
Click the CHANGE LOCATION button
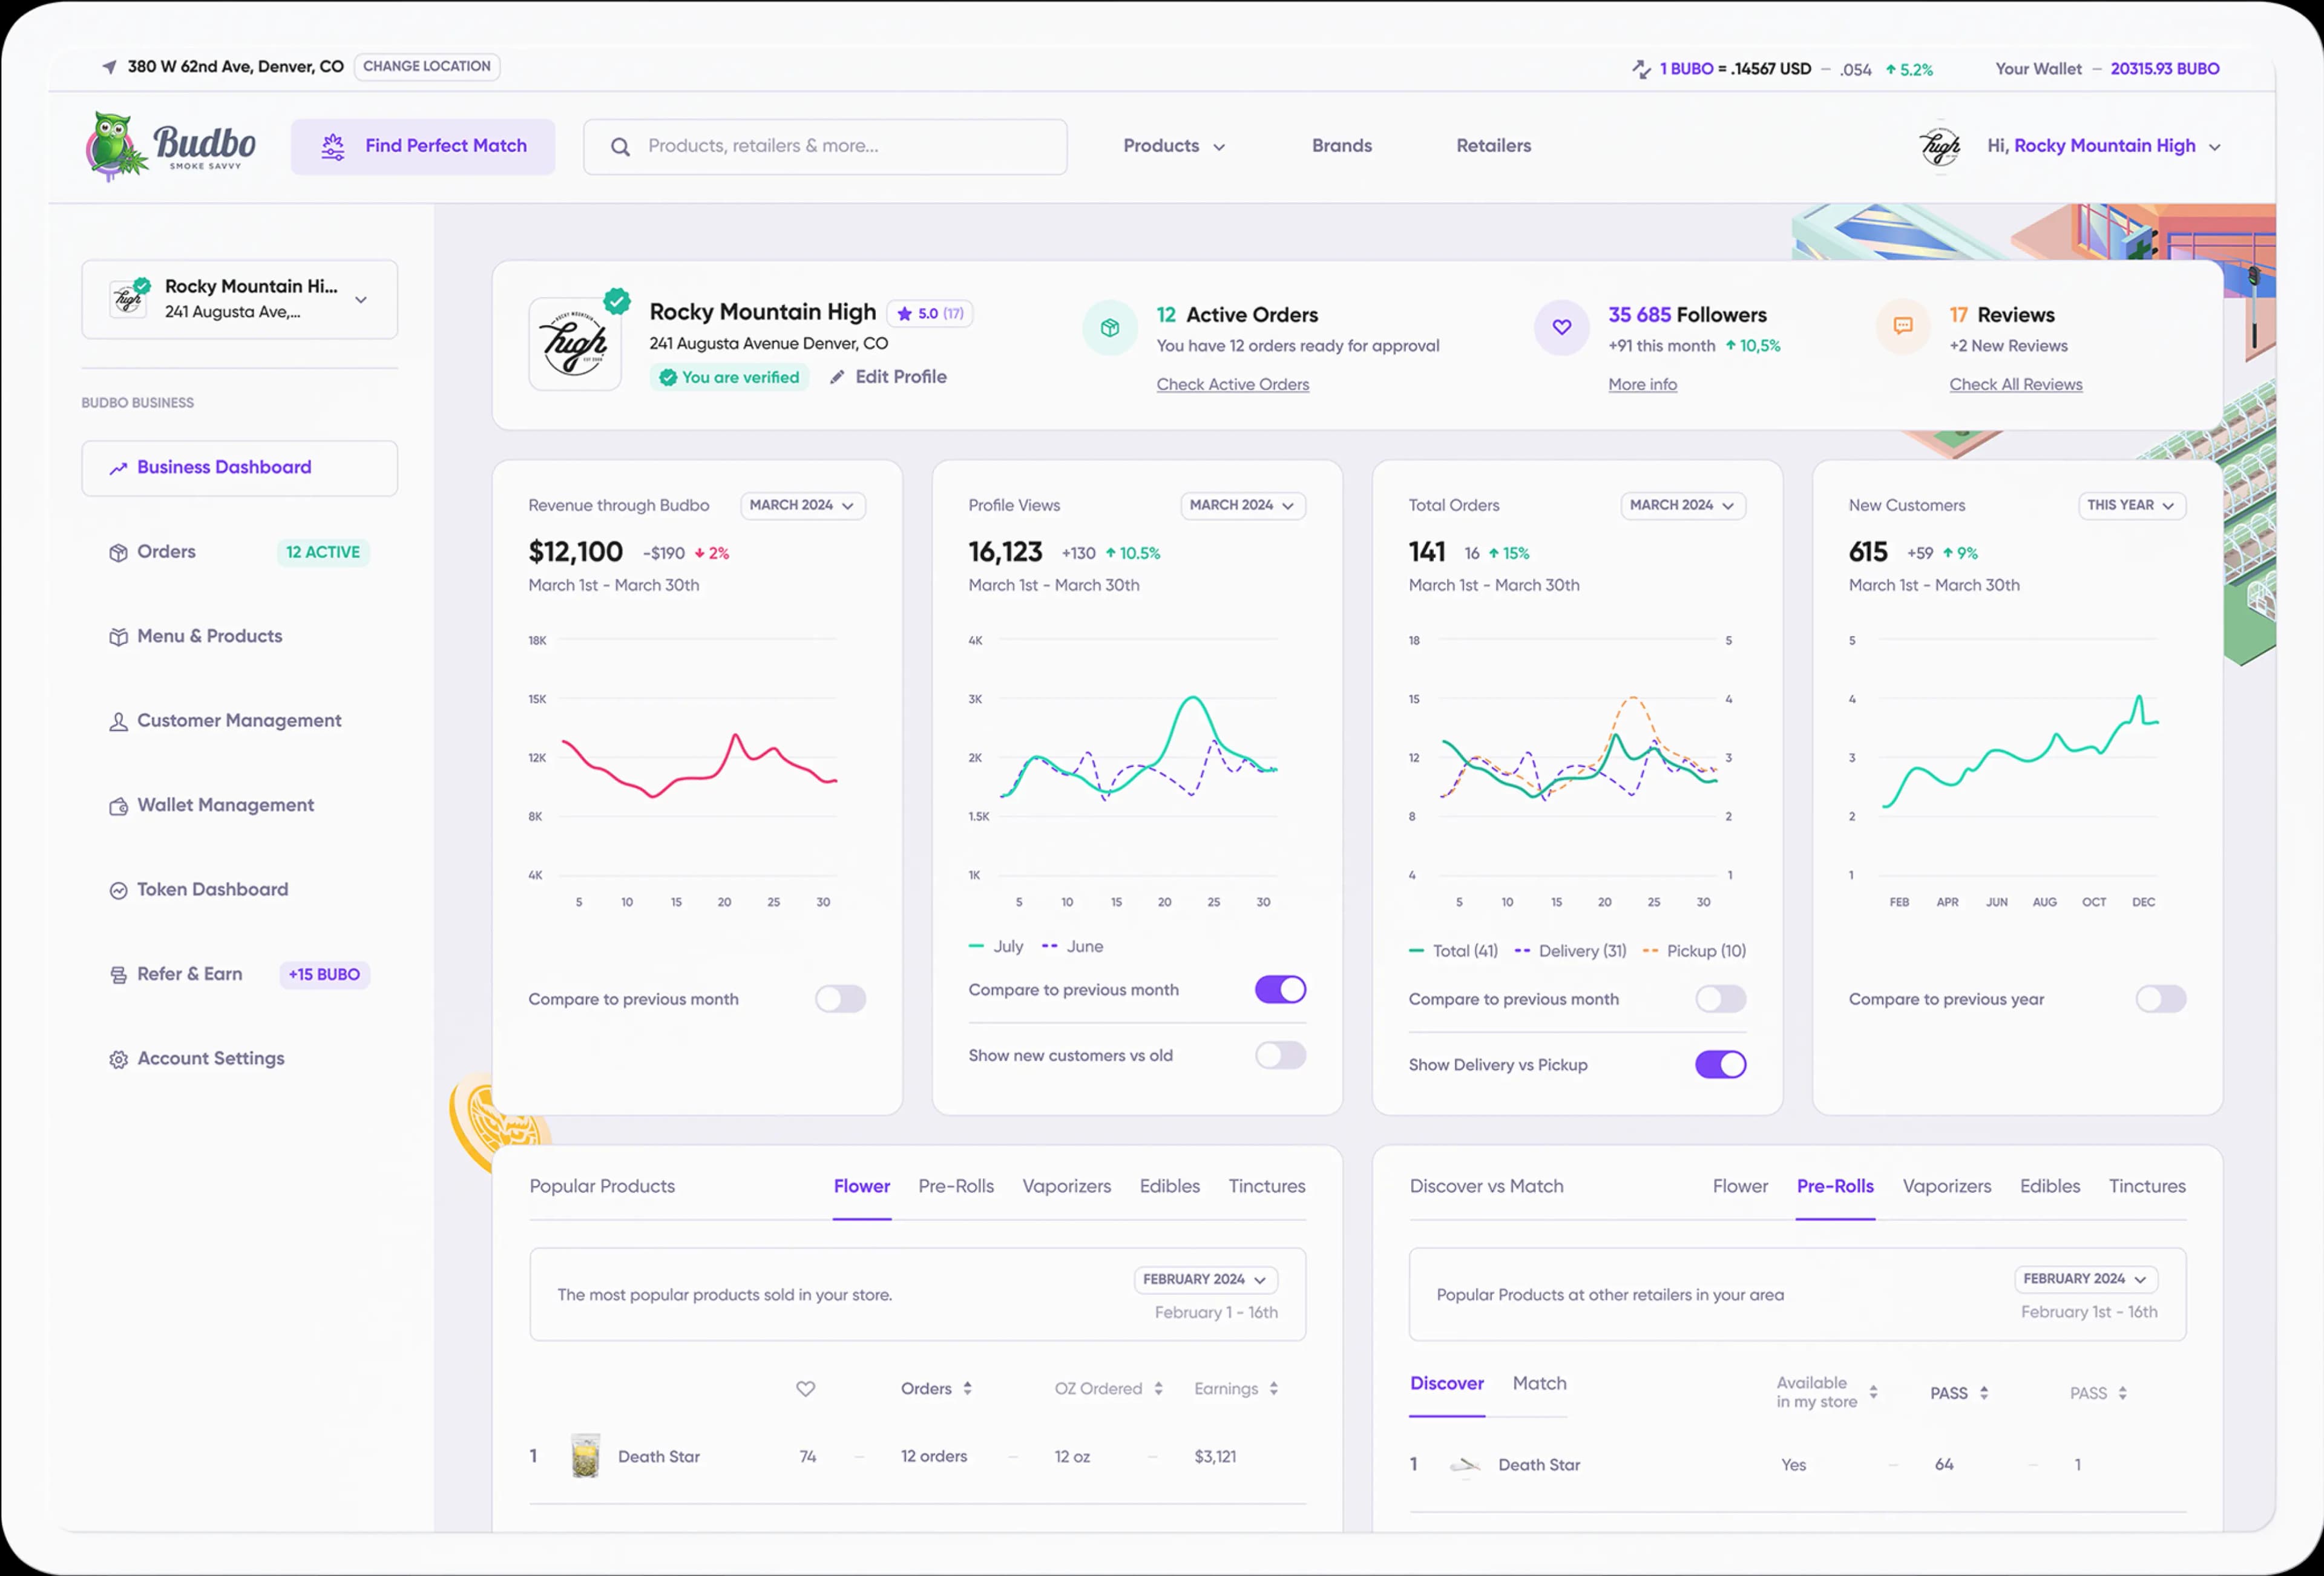point(427,67)
